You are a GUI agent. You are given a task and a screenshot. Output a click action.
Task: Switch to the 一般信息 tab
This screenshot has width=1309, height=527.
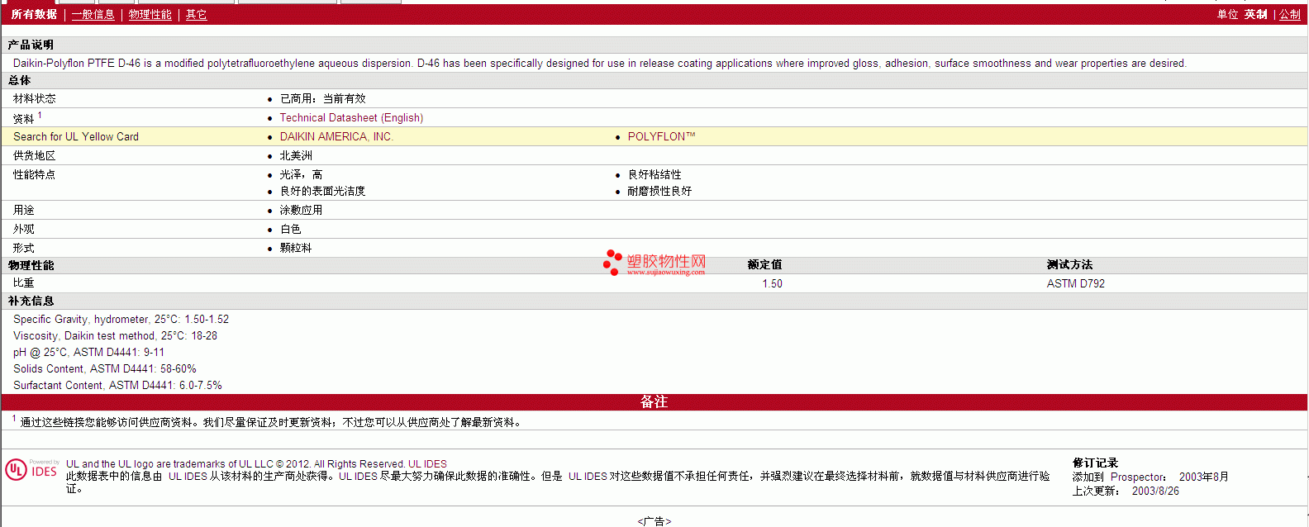tap(93, 15)
